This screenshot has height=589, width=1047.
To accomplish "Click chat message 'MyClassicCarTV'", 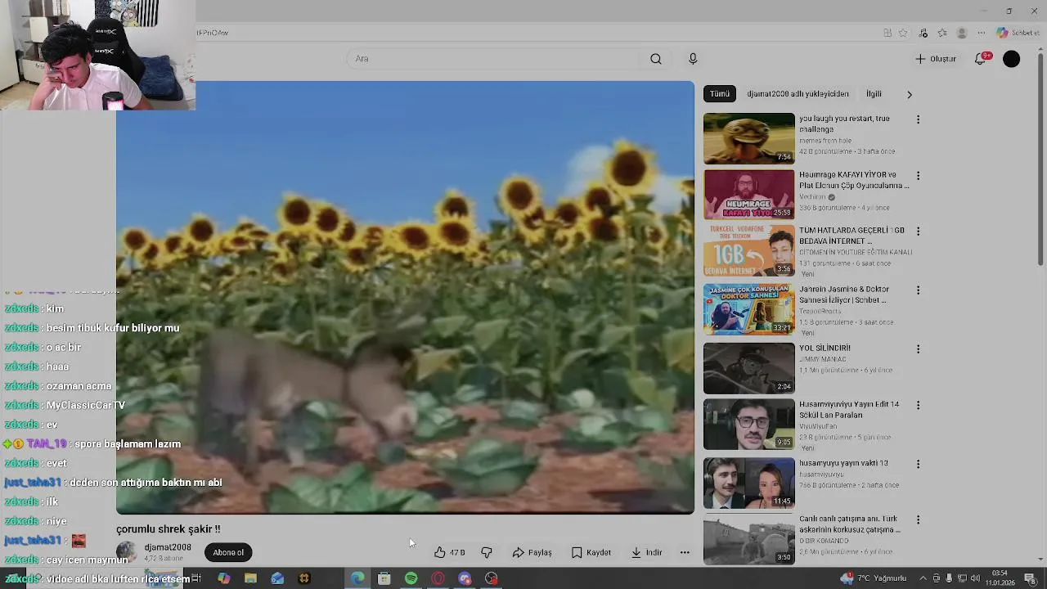I will (86, 406).
